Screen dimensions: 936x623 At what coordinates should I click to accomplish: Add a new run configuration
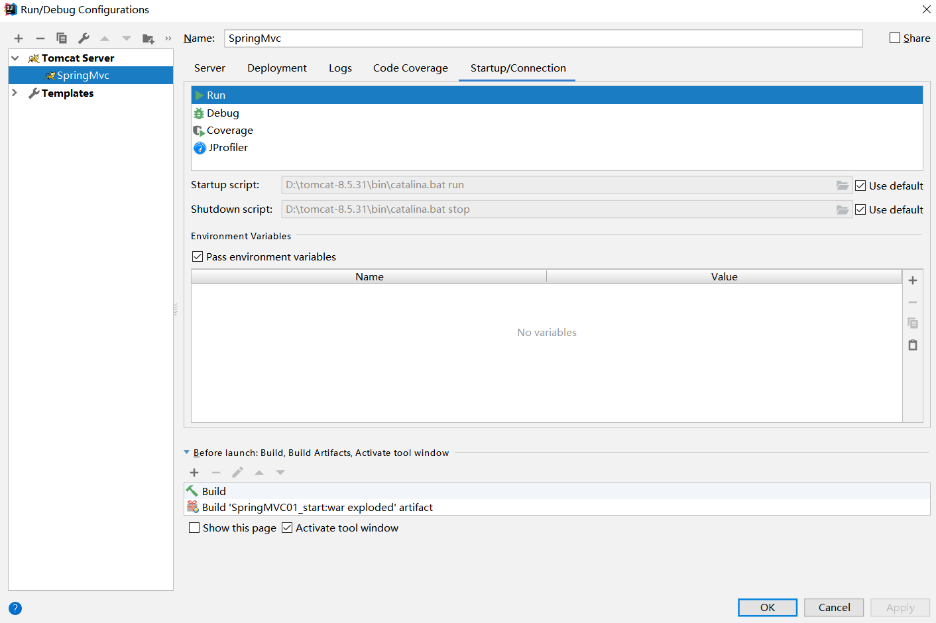19,38
